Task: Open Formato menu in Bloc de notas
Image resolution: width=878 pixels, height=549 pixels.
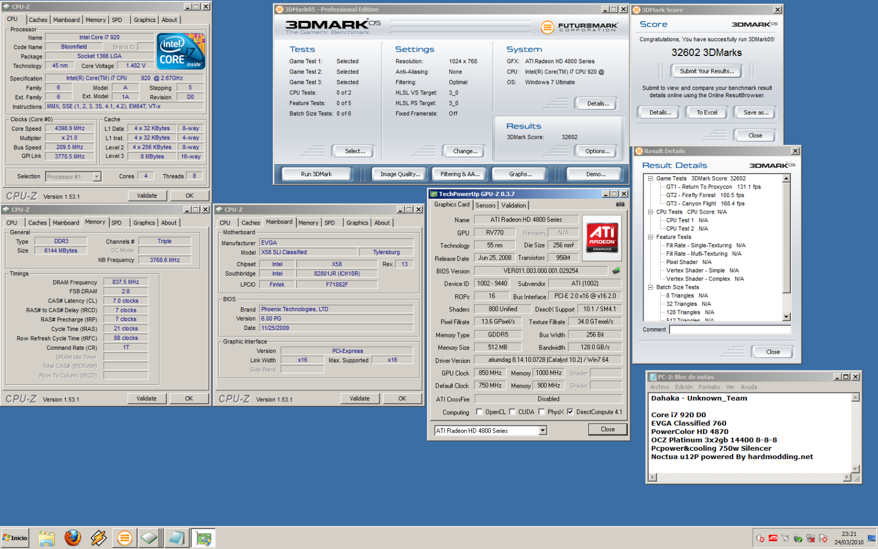Action: pyautogui.click(x=709, y=387)
